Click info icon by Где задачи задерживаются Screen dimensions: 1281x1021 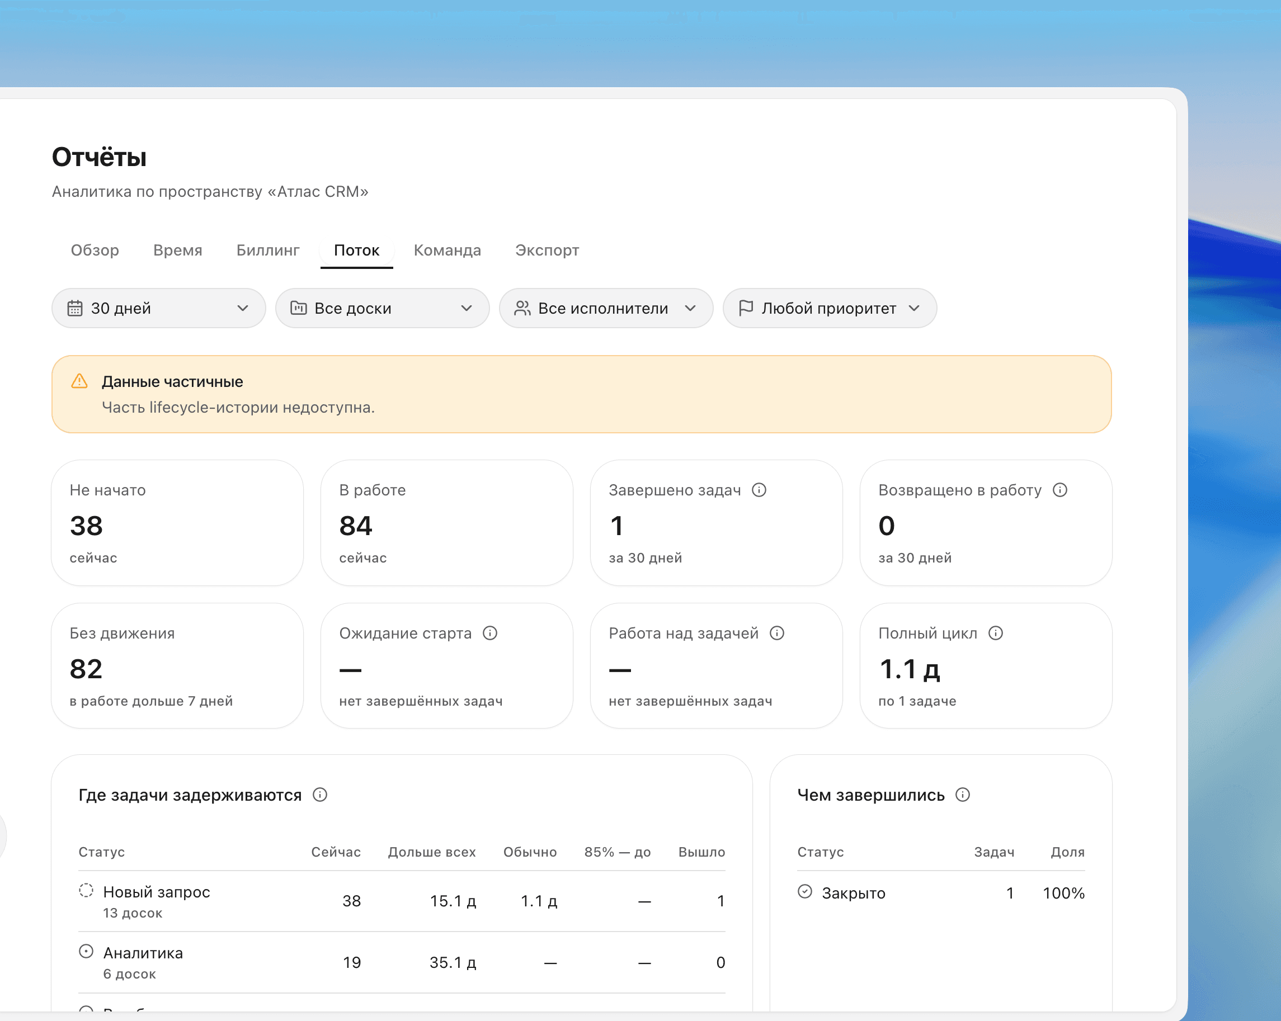point(320,795)
